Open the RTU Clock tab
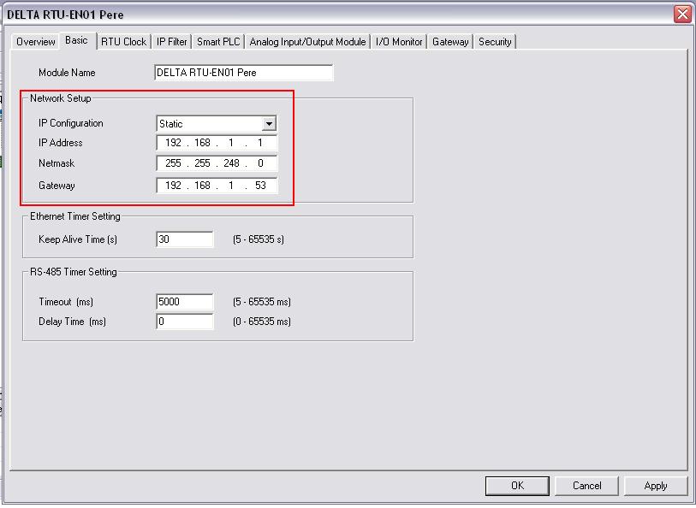696x508 pixels. click(123, 42)
